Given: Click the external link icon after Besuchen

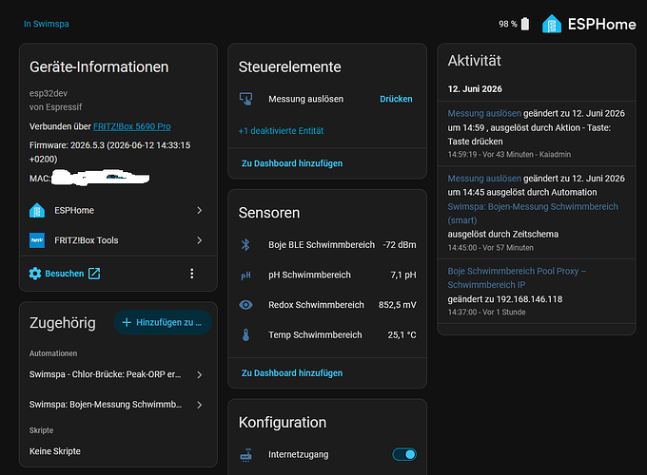Looking at the screenshot, I should (x=94, y=274).
